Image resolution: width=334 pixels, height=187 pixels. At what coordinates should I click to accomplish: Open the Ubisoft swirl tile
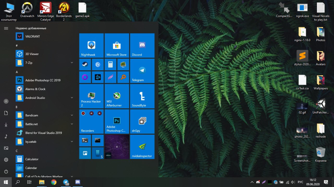click(98, 65)
